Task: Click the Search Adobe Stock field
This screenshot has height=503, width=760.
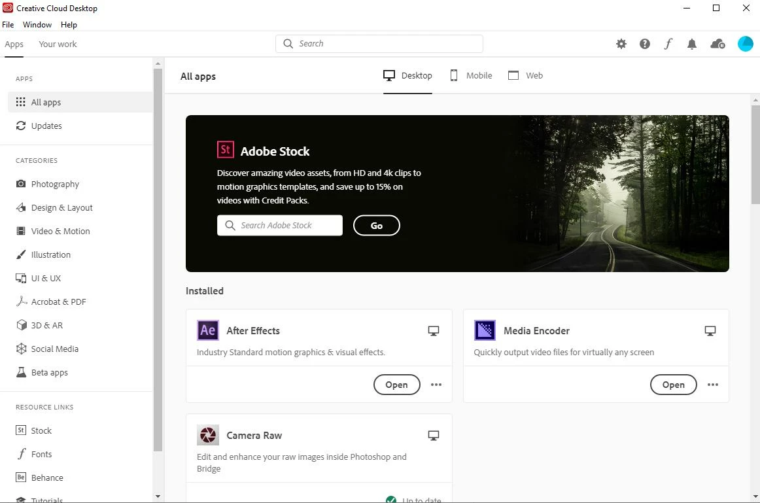Action: [280, 226]
